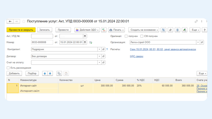Click the green table icon beside the date
This screenshot has height=119, width=212.
click(x=91, y=42)
